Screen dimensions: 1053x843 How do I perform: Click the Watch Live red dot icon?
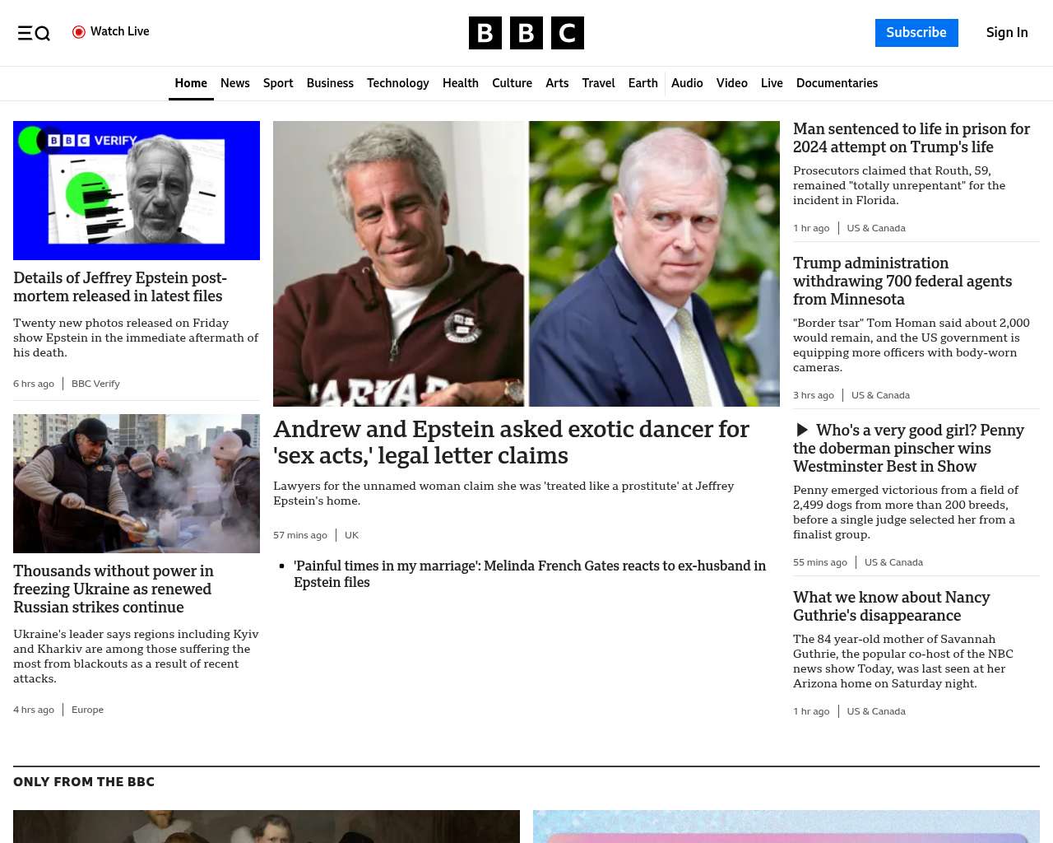click(79, 32)
